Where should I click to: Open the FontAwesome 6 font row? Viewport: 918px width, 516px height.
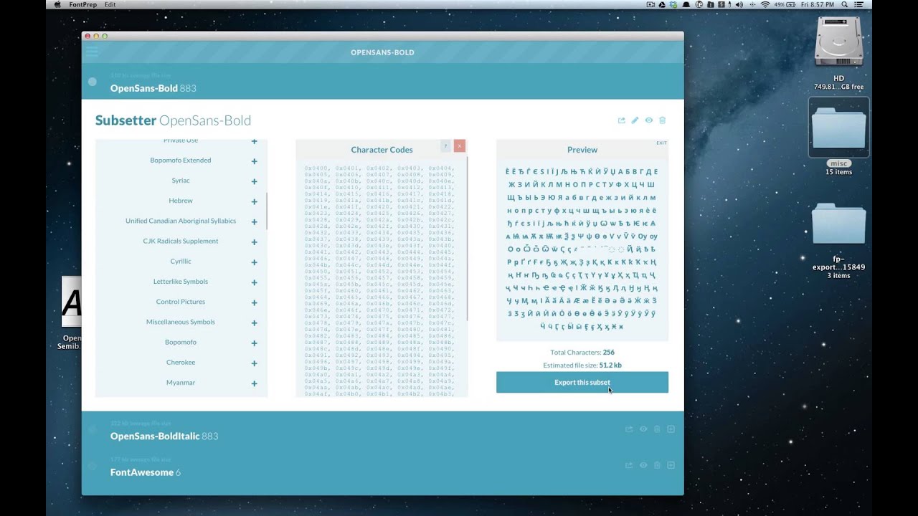[382, 466]
